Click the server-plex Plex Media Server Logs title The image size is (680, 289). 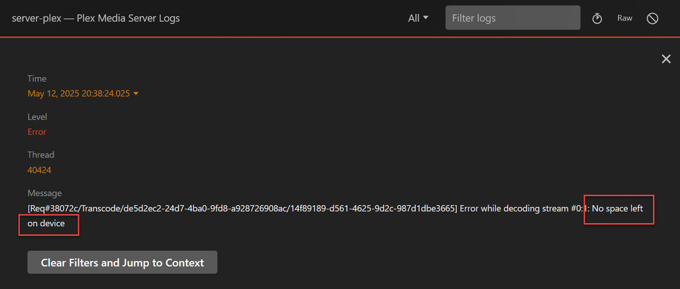(96, 18)
